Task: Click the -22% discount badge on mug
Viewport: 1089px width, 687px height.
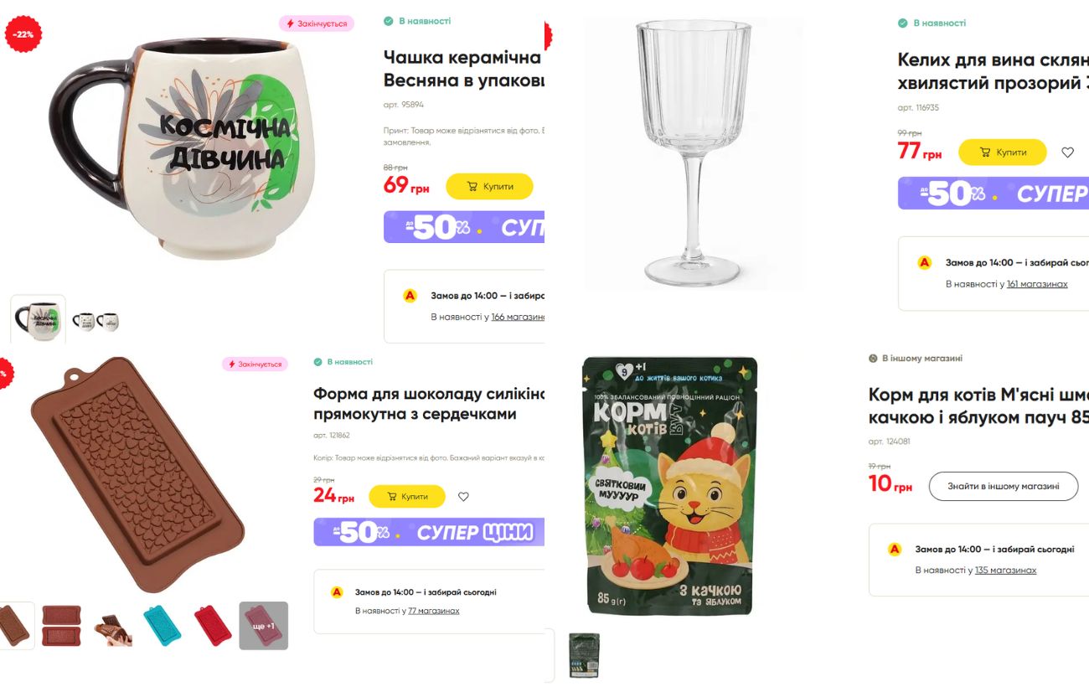Action: pos(23,34)
